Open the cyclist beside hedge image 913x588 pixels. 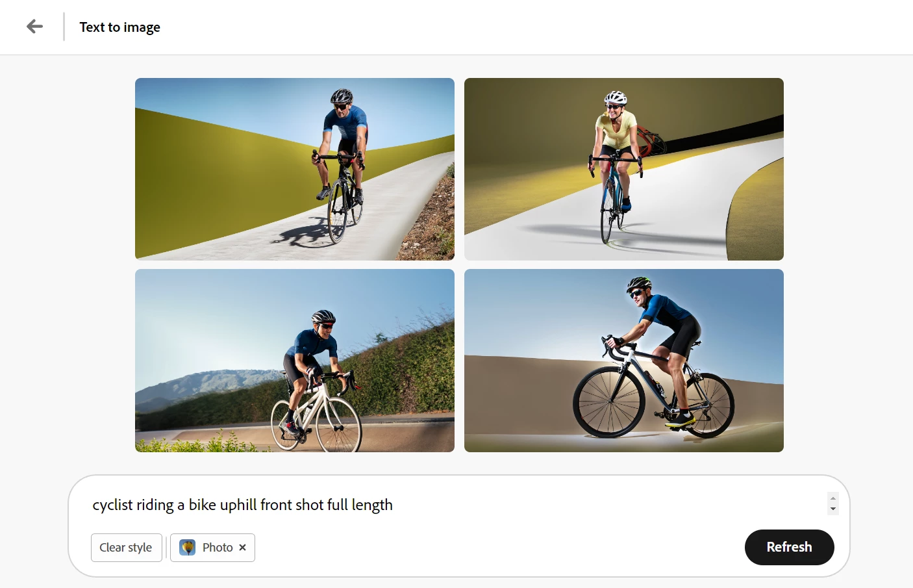[x=295, y=361]
